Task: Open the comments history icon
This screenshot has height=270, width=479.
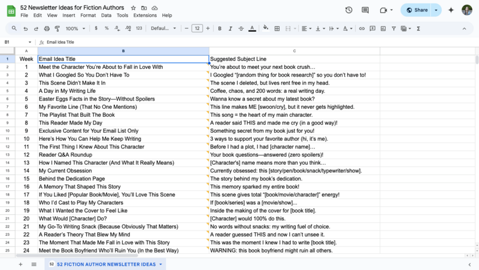Action: click(x=365, y=10)
